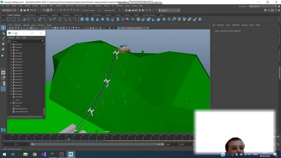Screen dimensions: 281x158
Task: Click the Selected menu in Attribute Editor
Action: tap(220, 25)
